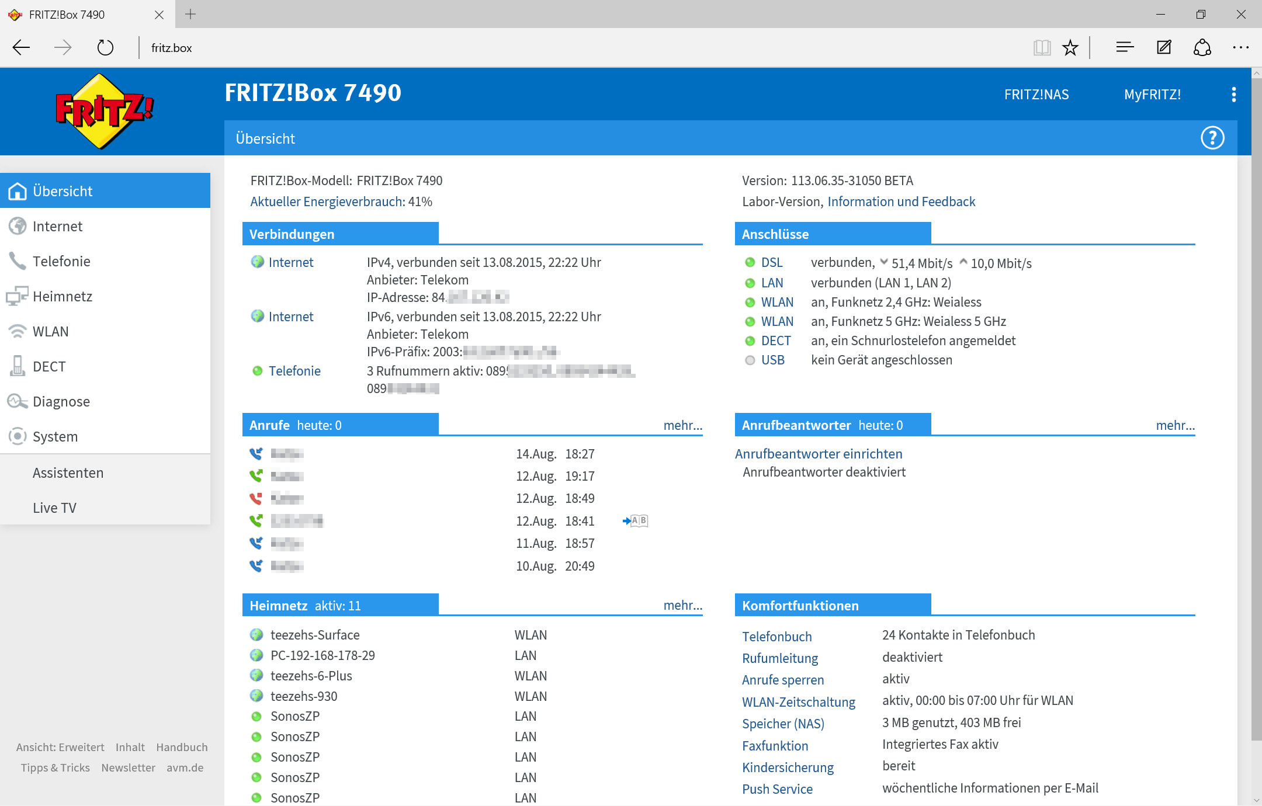Toggle Ansicht: Erweitert in footer

[60, 747]
